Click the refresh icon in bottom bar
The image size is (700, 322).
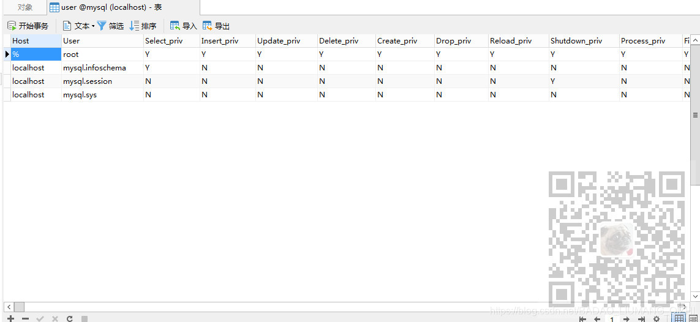(x=70, y=318)
